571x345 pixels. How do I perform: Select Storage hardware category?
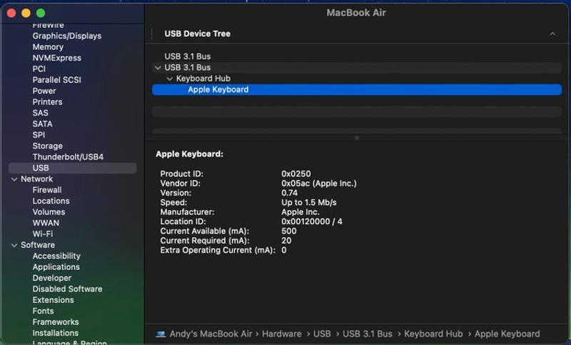pyautogui.click(x=47, y=146)
